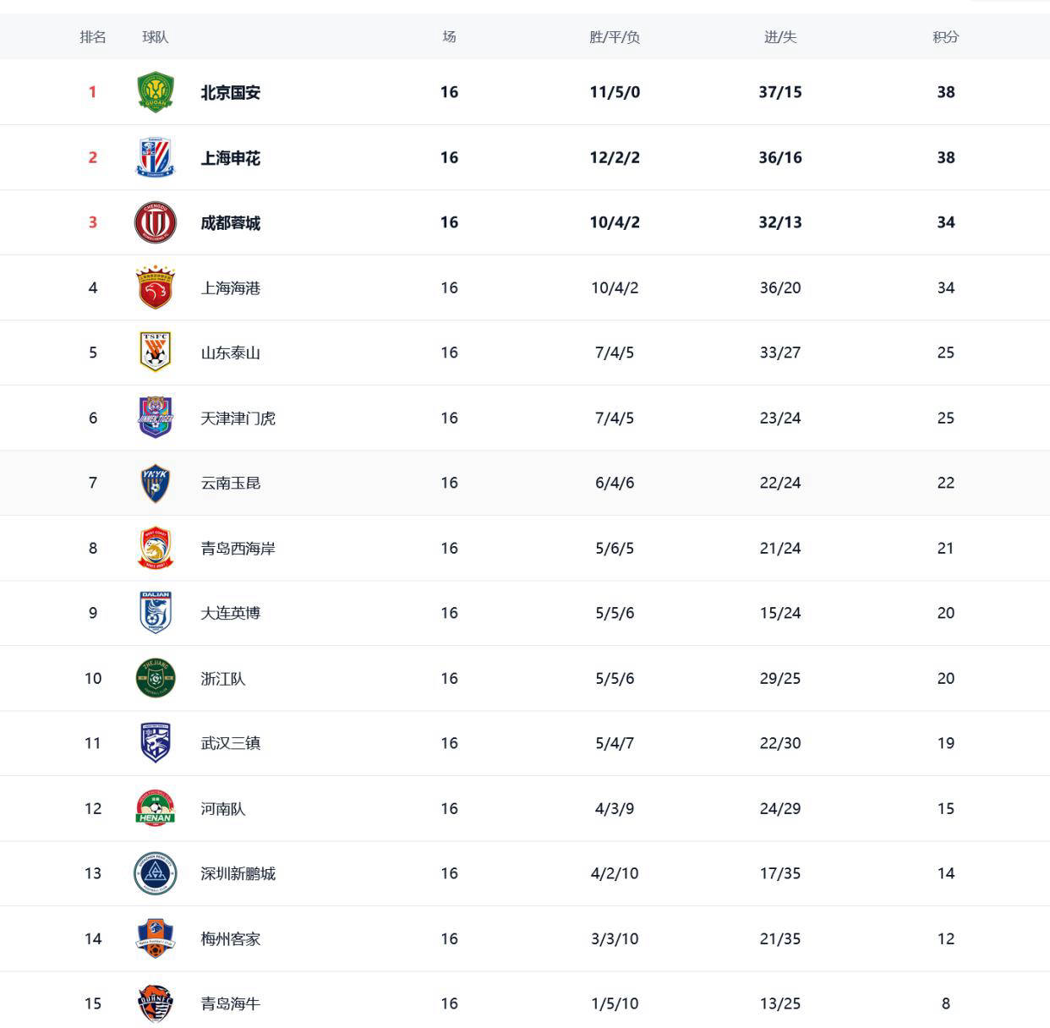The width and height of the screenshot is (1050, 1028).
Task: Open the 上海申花 team name link
Action: [231, 157]
